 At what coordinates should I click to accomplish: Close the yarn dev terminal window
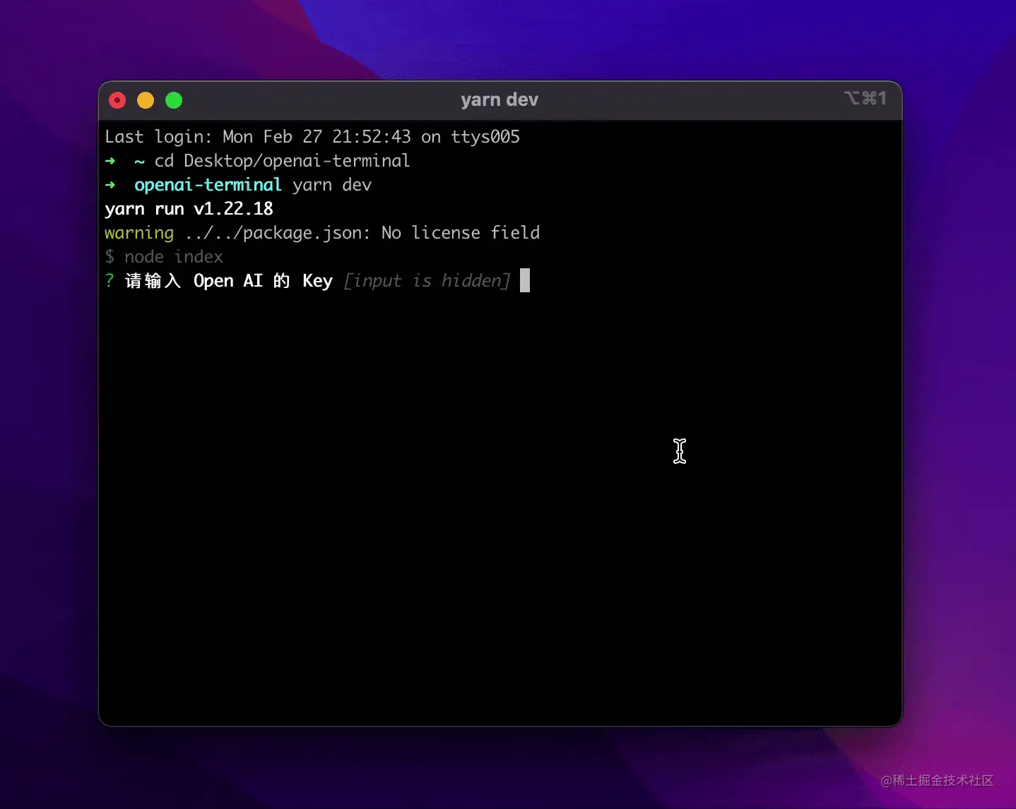[117, 100]
